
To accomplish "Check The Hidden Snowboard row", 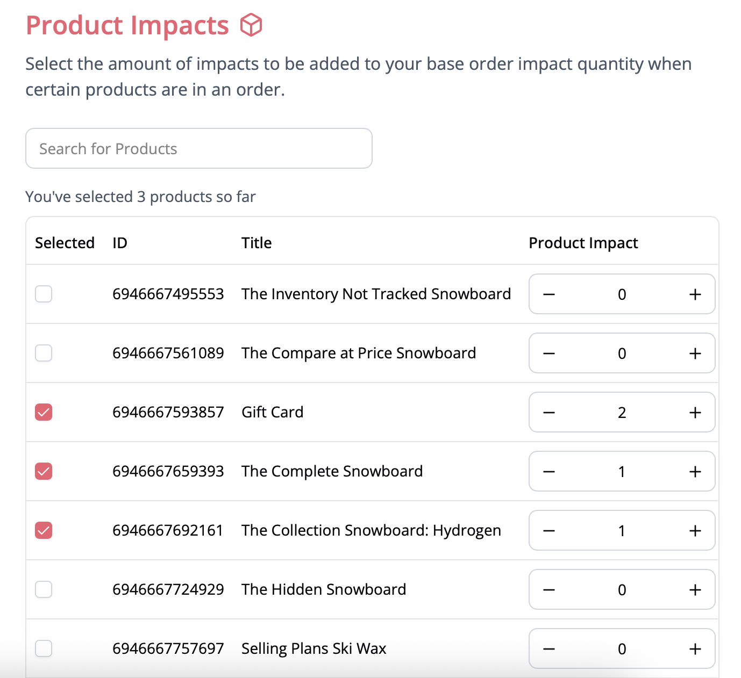I will point(44,589).
